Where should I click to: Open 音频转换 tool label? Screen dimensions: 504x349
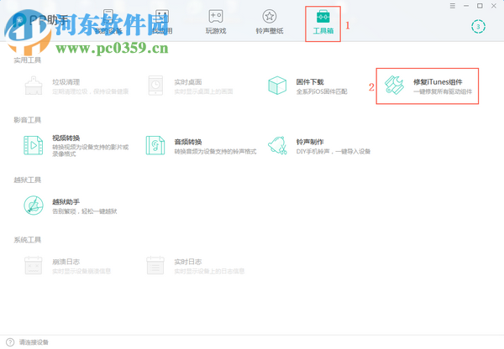[187, 142]
